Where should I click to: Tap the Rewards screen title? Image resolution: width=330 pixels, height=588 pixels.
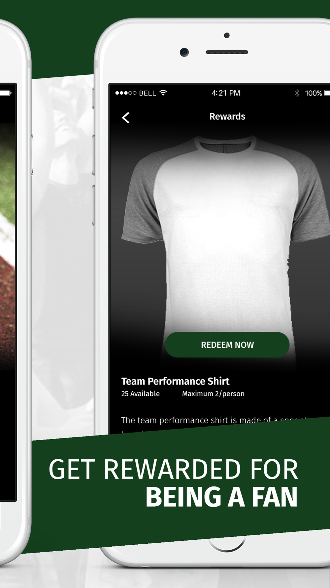coord(227,116)
